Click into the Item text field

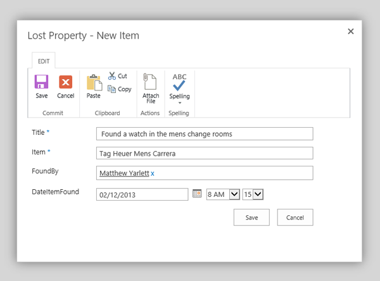205,153
